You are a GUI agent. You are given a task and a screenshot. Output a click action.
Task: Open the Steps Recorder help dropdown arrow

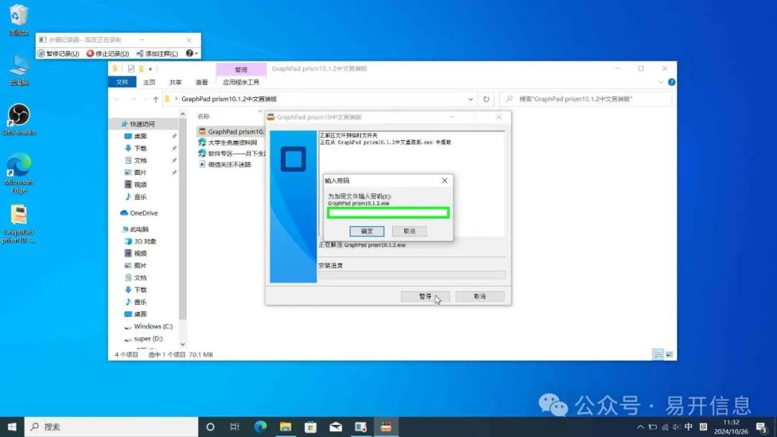click(x=196, y=53)
